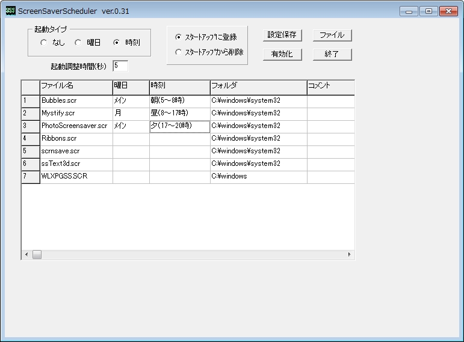Click the horizontal scrollbar right arrow
Image resolution: width=464 pixels, height=342 pixels.
(x=350, y=254)
